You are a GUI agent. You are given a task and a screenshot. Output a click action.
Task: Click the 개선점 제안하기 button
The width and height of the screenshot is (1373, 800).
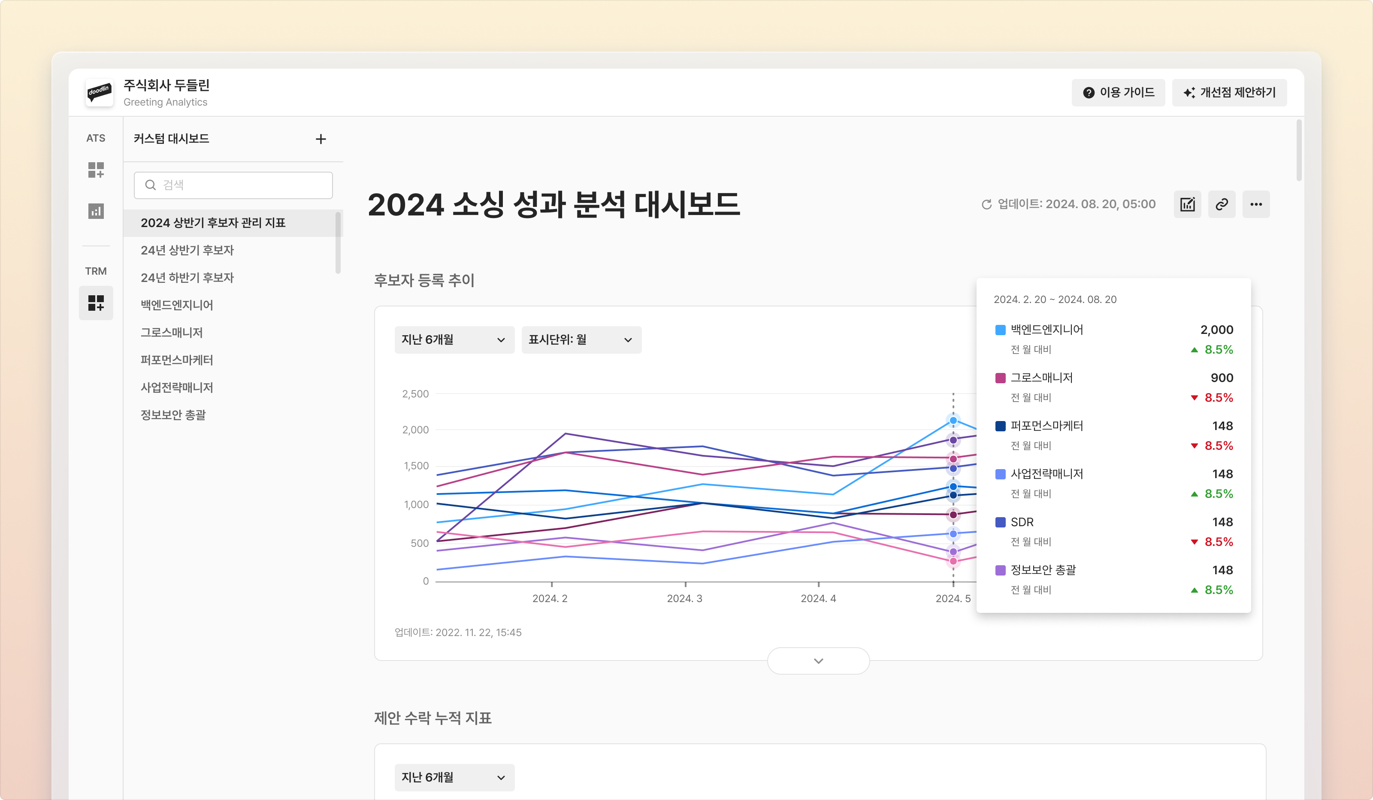1229,93
